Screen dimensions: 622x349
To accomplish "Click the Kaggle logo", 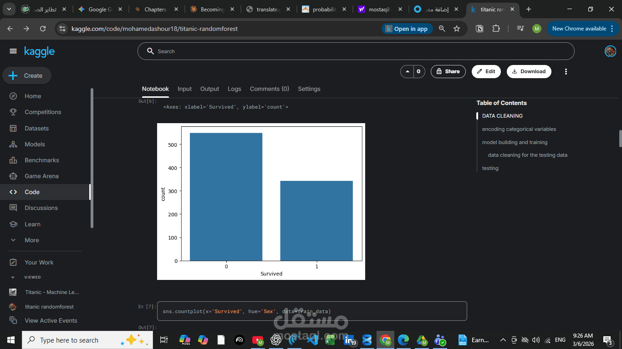I will pyautogui.click(x=39, y=51).
